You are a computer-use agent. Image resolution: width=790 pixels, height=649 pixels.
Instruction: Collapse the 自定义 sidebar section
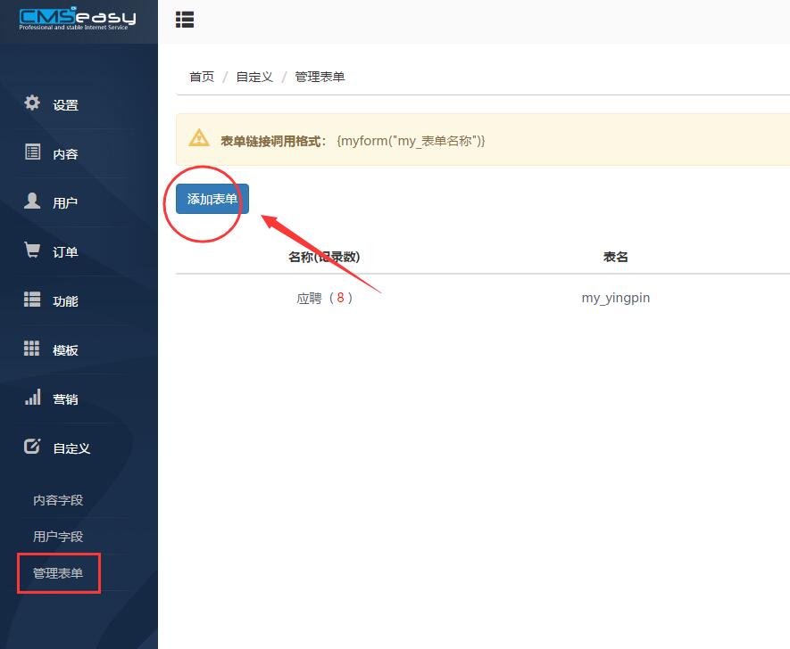click(71, 448)
